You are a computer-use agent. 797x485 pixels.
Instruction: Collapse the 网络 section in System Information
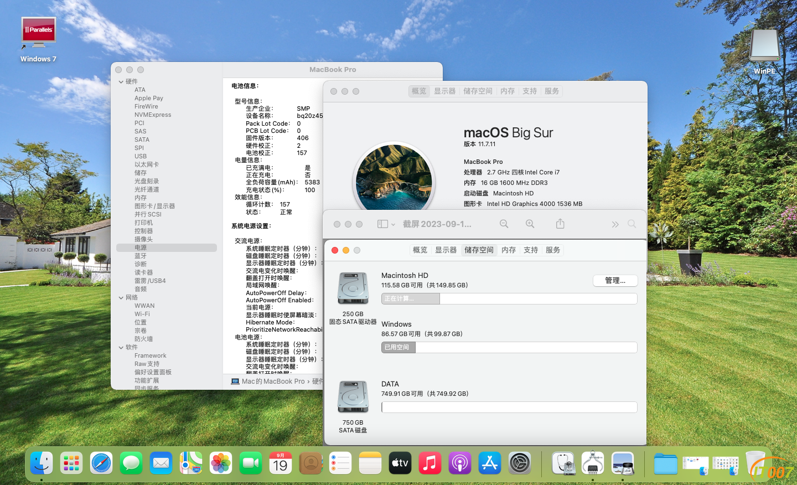(x=121, y=298)
